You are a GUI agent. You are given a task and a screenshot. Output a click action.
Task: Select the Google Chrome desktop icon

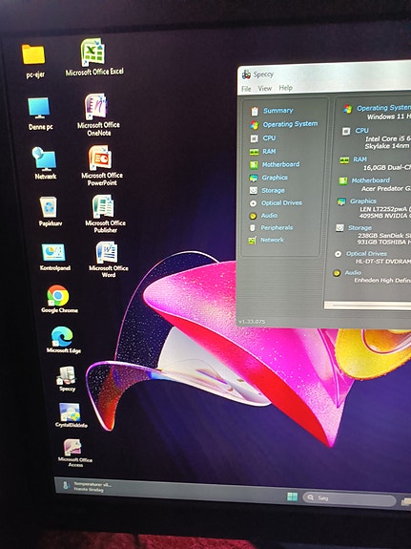click(59, 300)
